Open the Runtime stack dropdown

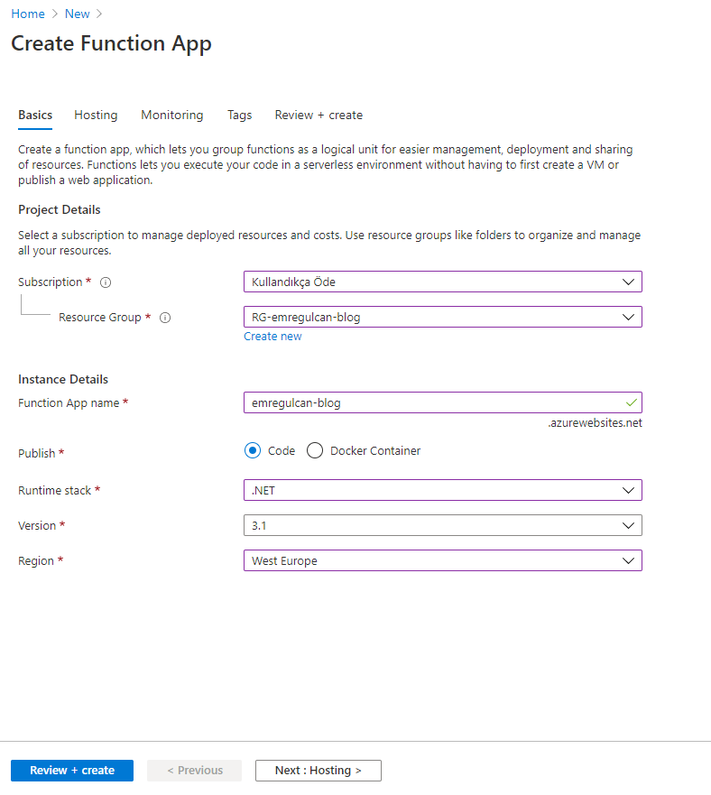[443, 490]
